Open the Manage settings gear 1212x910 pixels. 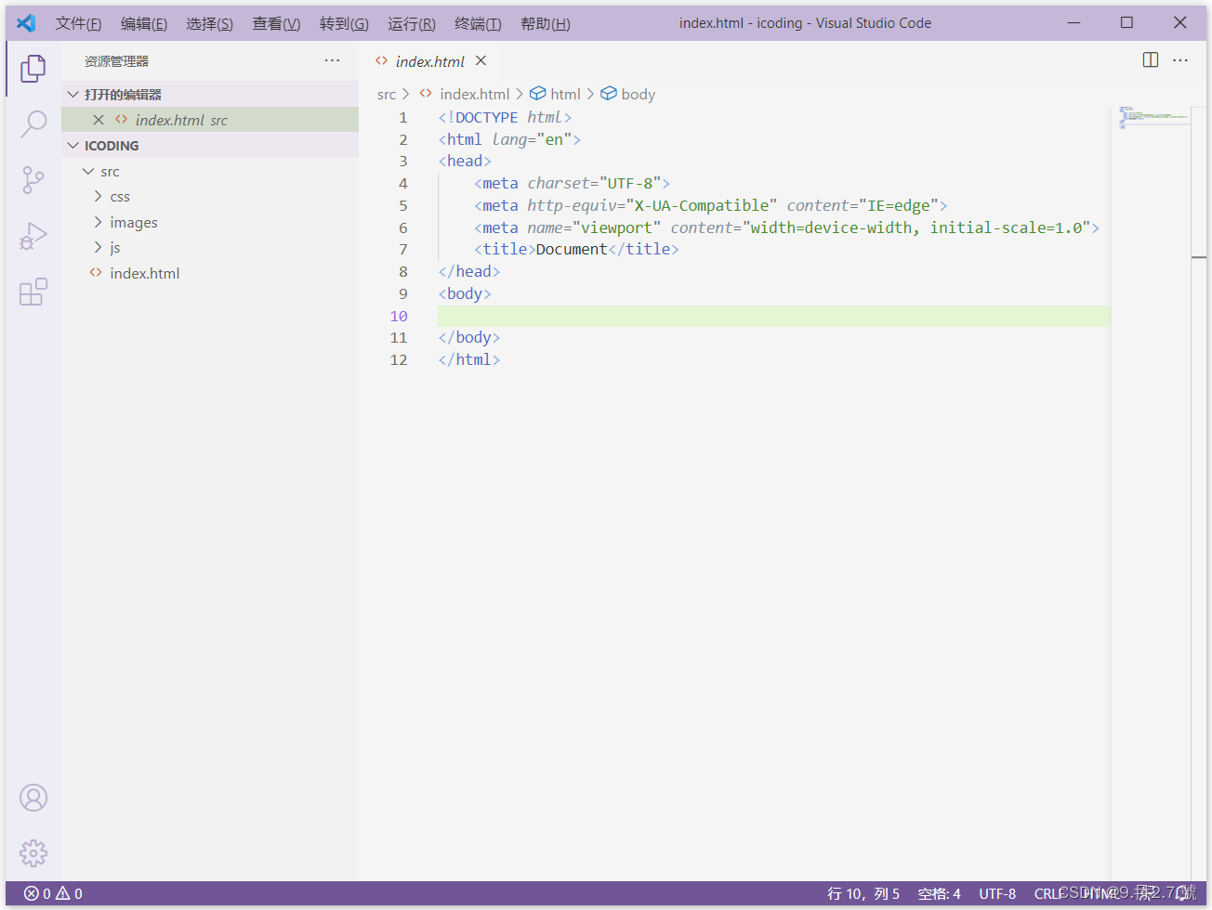33,852
